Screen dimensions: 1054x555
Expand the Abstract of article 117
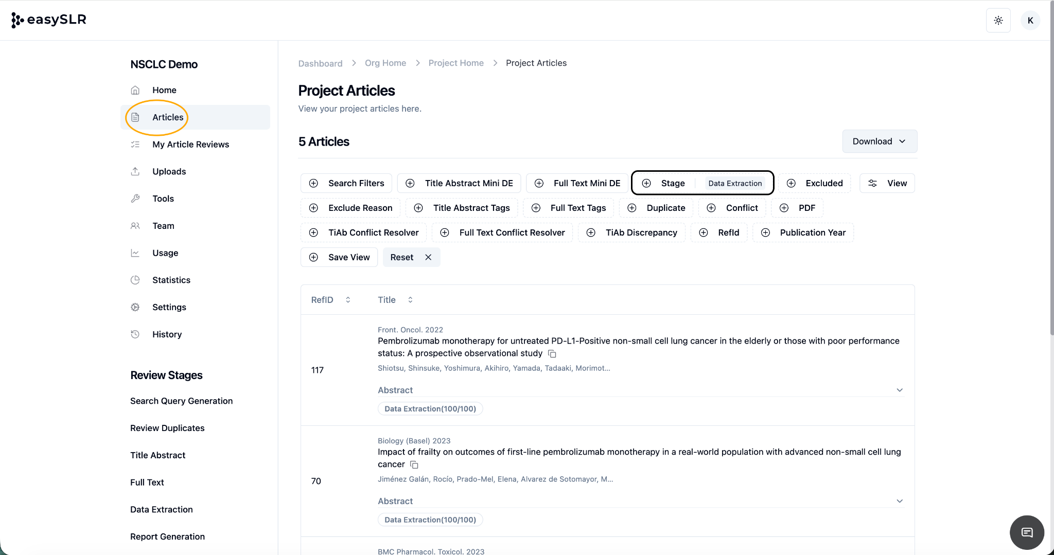coord(899,390)
